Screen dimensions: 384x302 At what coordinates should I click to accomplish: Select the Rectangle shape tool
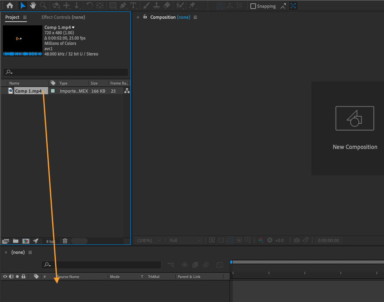coord(113,5)
